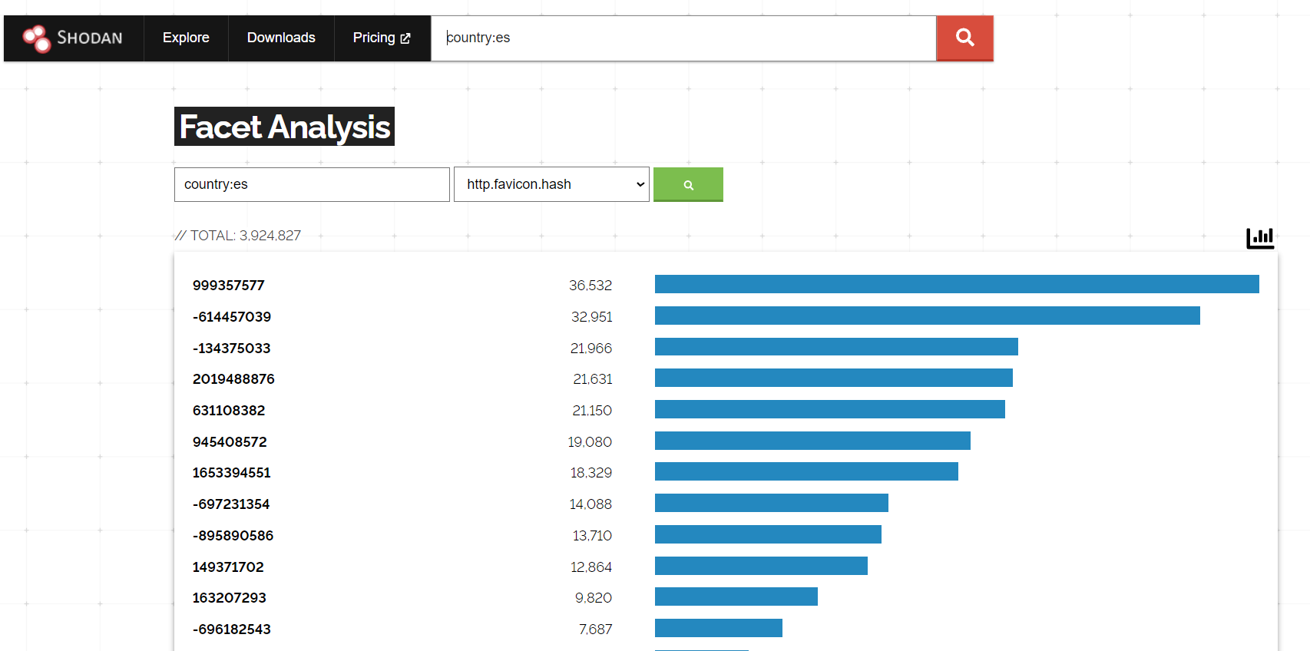Click the bar for hash 149371702
This screenshot has width=1310, height=651.
point(761,566)
